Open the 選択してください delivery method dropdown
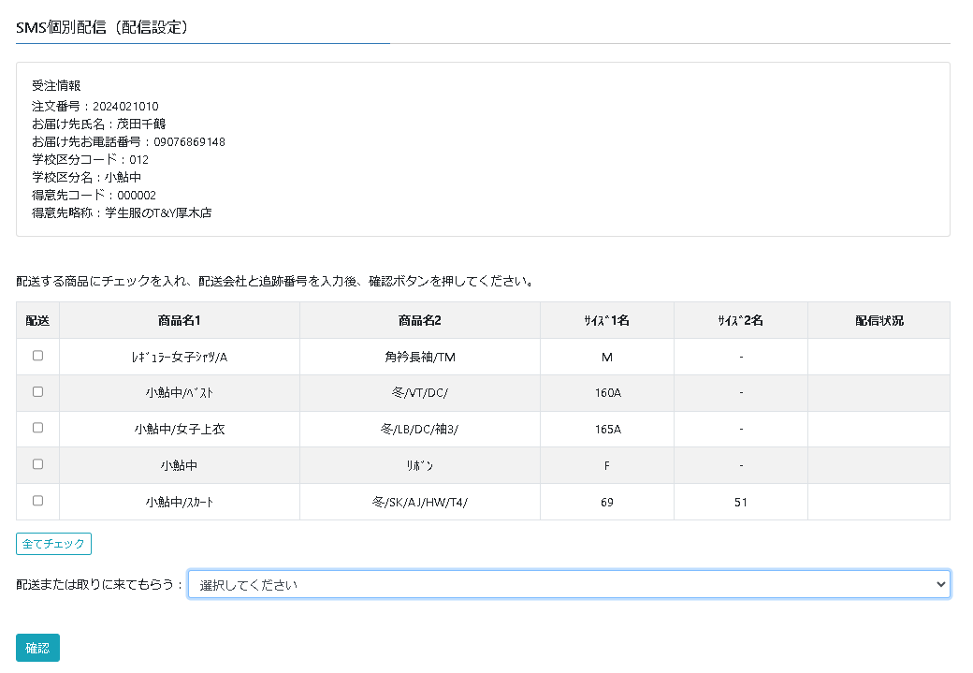 (x=569, y=584)
